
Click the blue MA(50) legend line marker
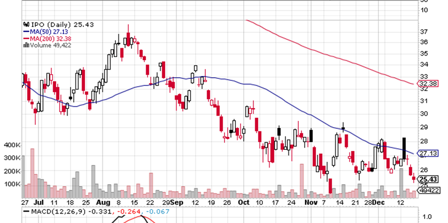pos(25,31)
